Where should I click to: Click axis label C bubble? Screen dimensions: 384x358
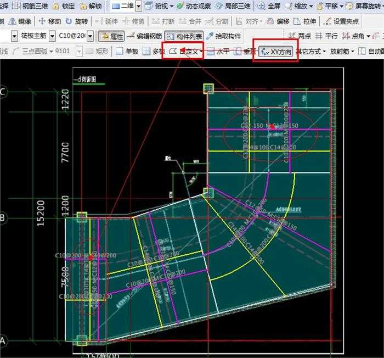pos(3,92)
